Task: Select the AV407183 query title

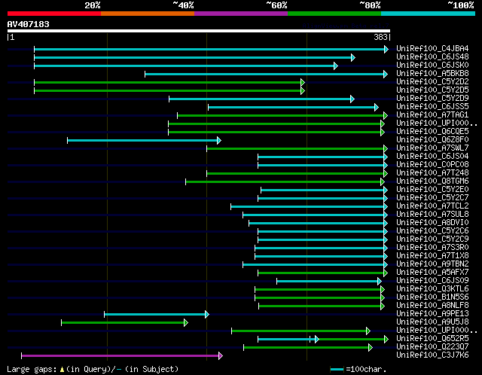Action: tap(29, 24)
